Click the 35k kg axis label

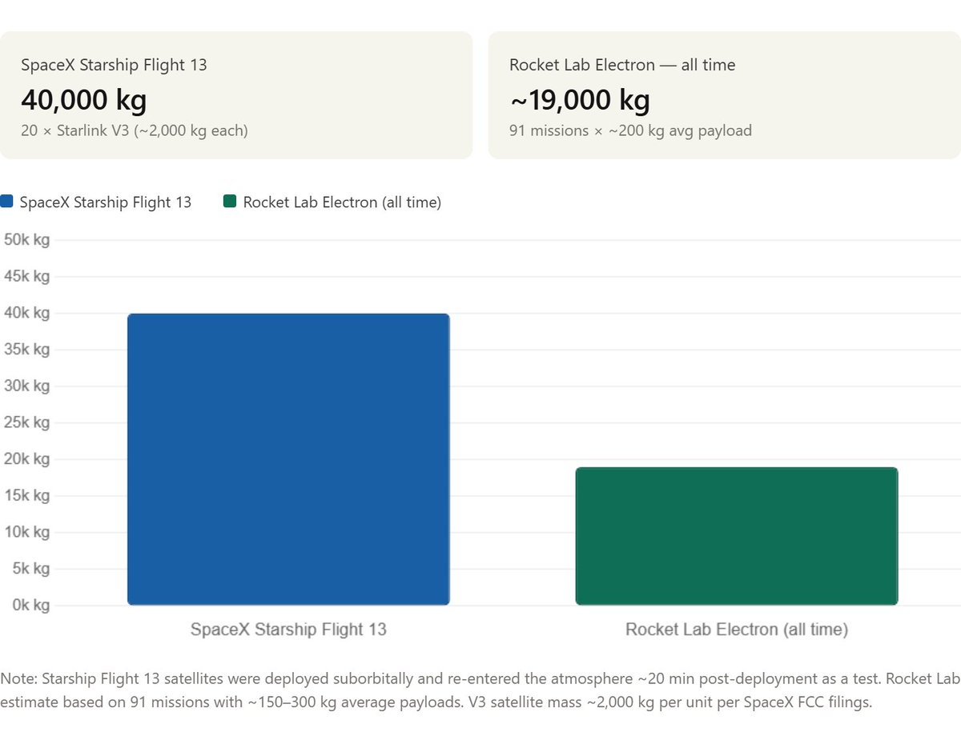[x=26, y=350]
